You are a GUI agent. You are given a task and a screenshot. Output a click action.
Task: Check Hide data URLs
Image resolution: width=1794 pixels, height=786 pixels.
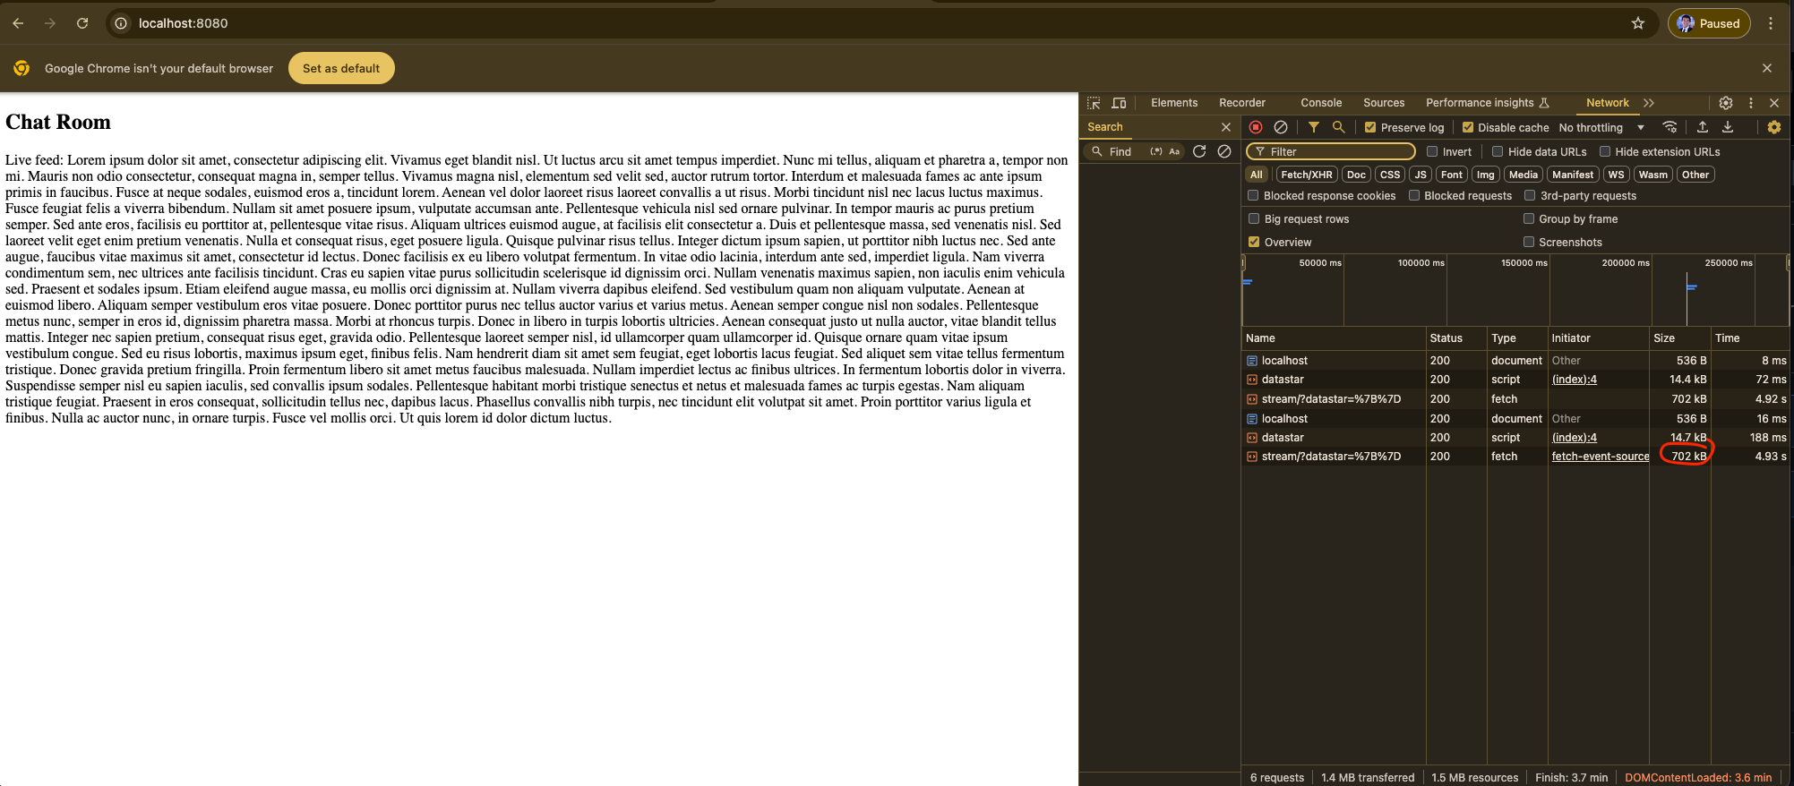(1498, 151)
